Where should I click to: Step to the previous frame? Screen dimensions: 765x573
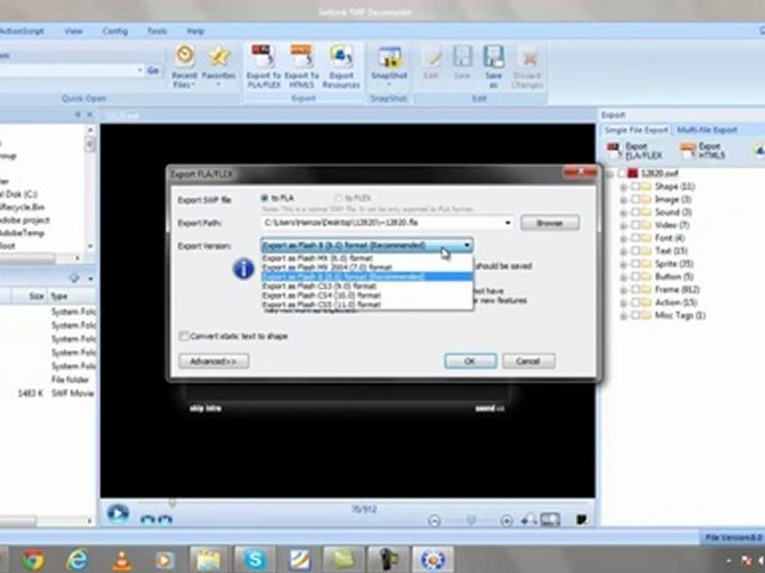(147, 520)
